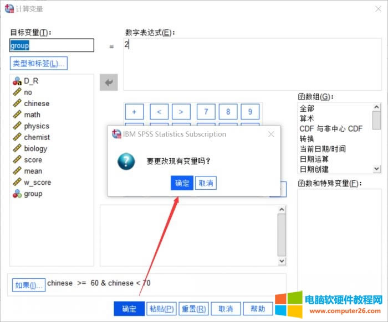Viewport: 388px width, 322px height.
Task: Open the 类型和标签 settings
Action: [x=38, y=63]
